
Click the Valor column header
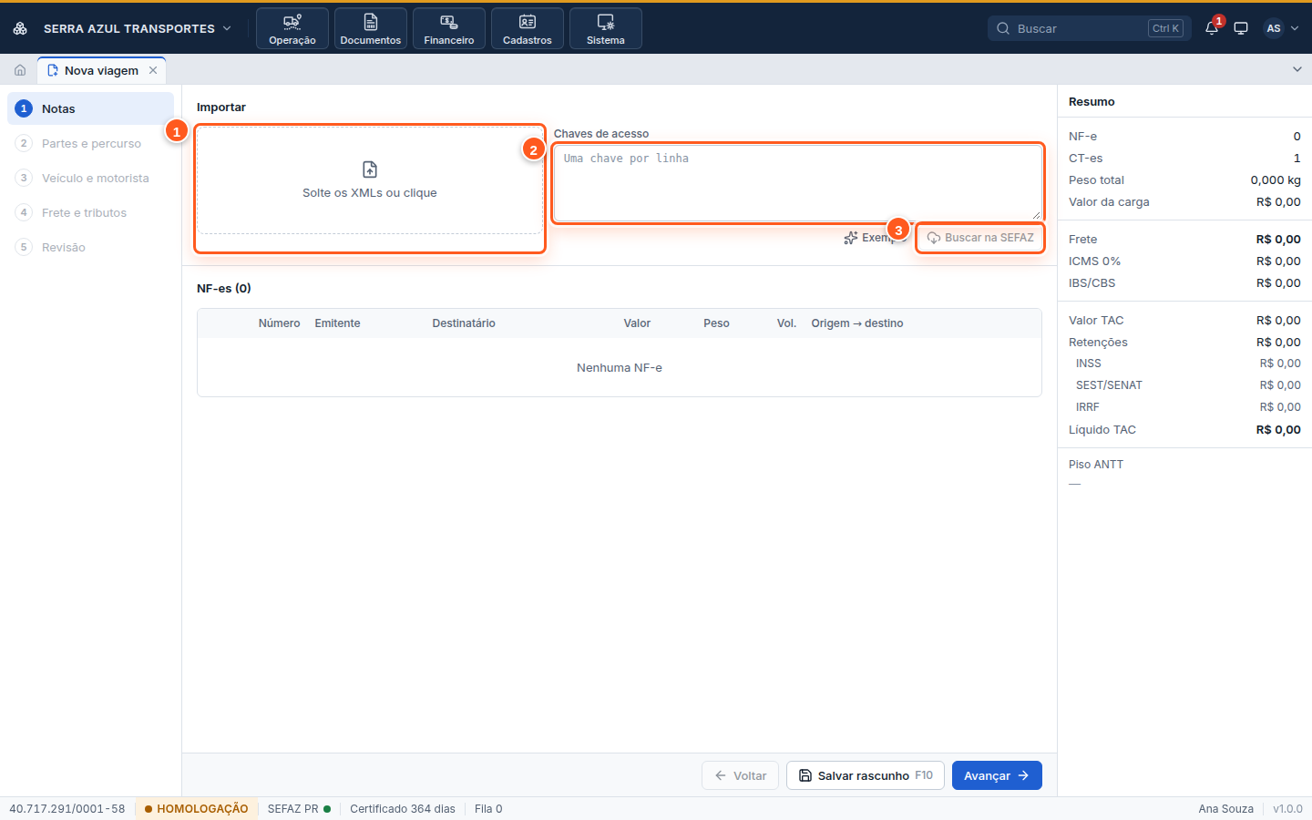point(637,323)
